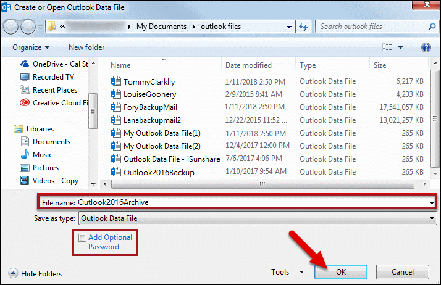Click the search magnifier icon
This screenshot has width=441, height=285.
point(432,27)
